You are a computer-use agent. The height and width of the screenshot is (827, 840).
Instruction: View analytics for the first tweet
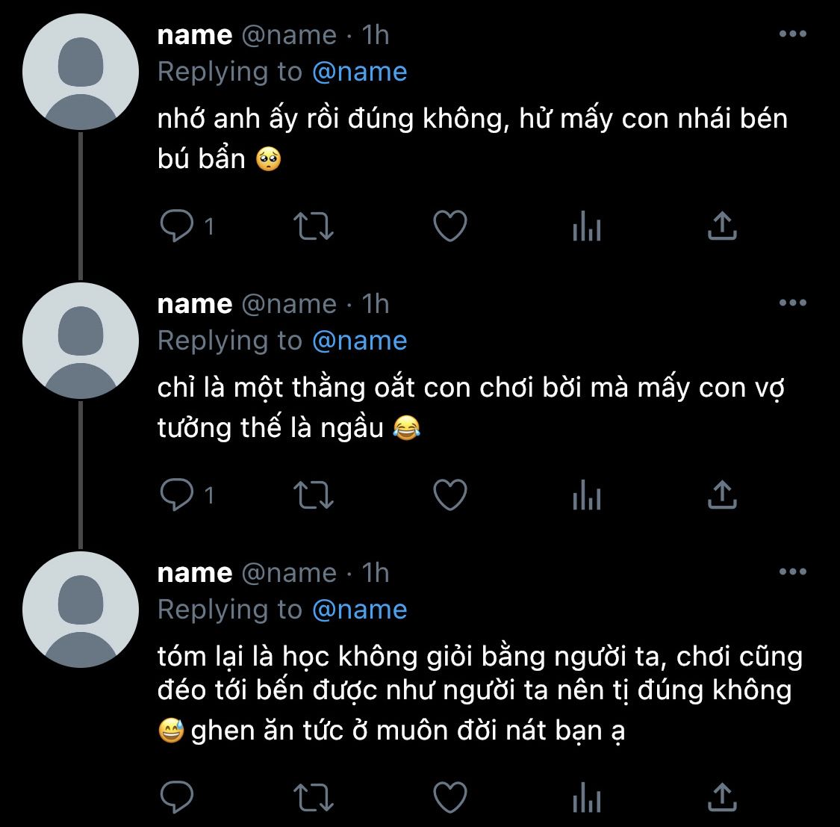point(586,226)
